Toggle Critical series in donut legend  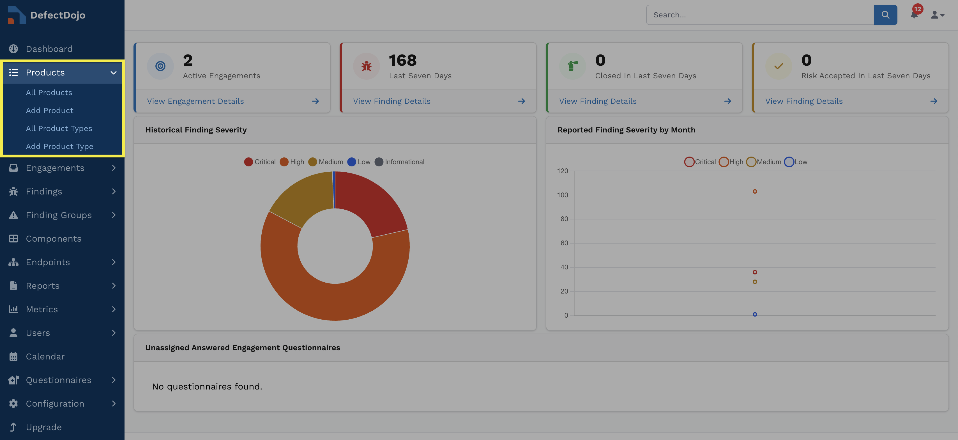coord(260,162)
